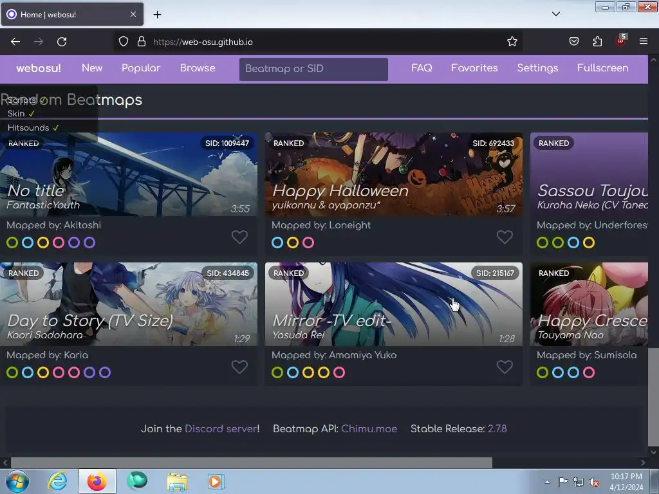The image size is (659, 494).
Task: Open the Sassou Toujou beatmap thumbnail
Action: coord(589,174)
